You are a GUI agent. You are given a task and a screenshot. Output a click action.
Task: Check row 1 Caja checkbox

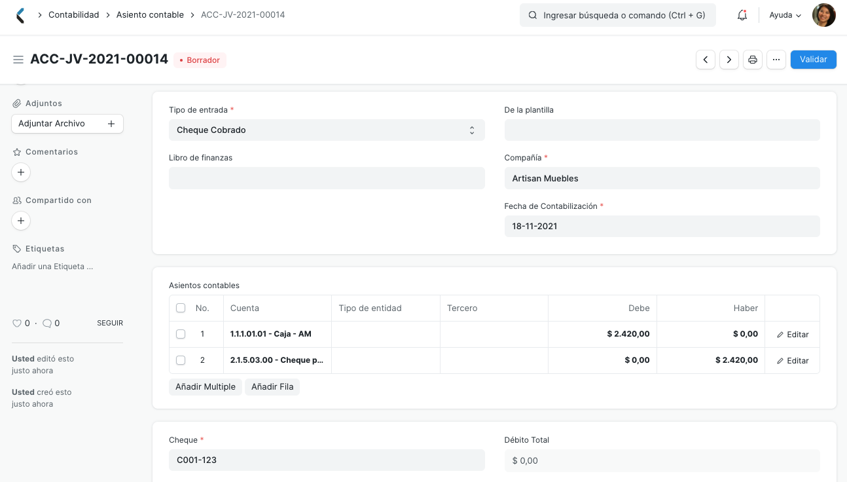(181, 334)
